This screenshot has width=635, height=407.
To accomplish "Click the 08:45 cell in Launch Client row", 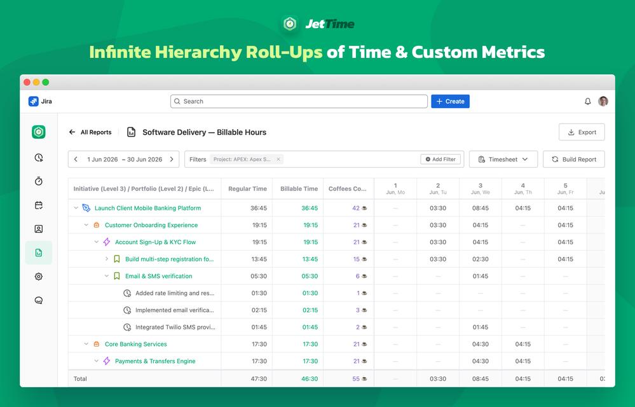I will pos(481,208).
